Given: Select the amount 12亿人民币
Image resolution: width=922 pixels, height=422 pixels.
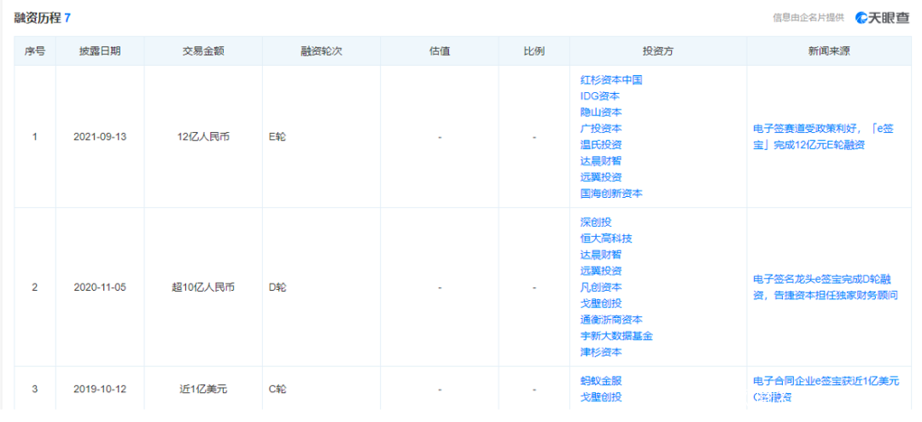Looking at the screenshot, I should [203, 136].
